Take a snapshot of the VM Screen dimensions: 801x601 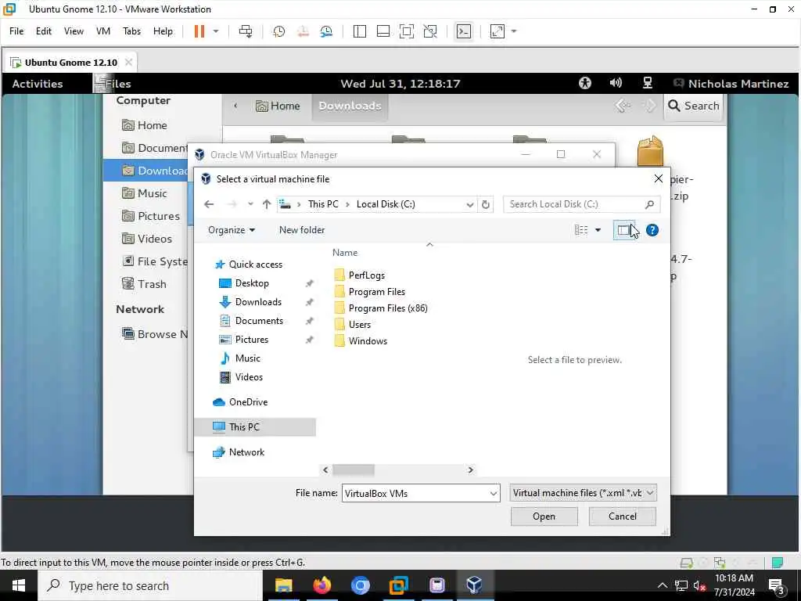tap(279, 31)
